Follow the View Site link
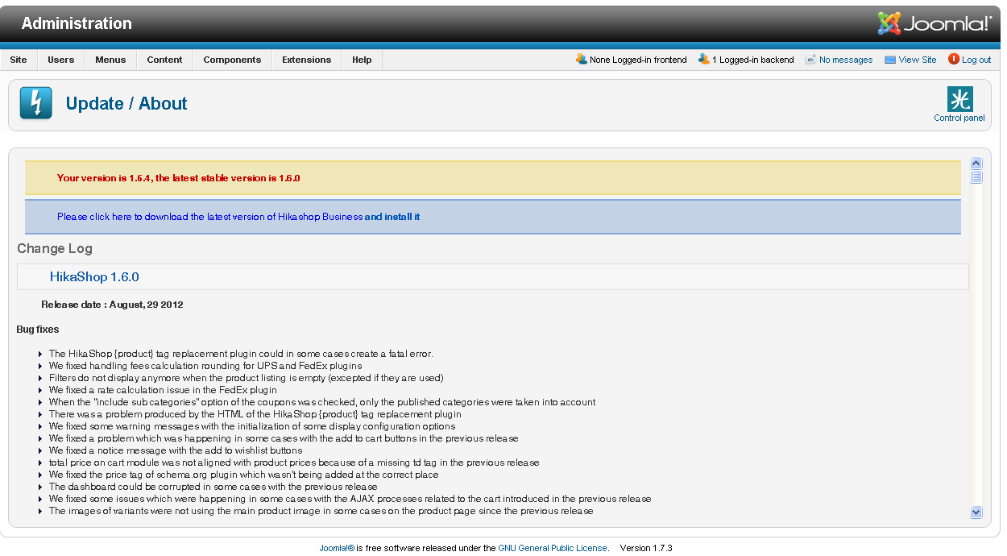Screen dimensions: 1007x556 click(x=918, y=60)
